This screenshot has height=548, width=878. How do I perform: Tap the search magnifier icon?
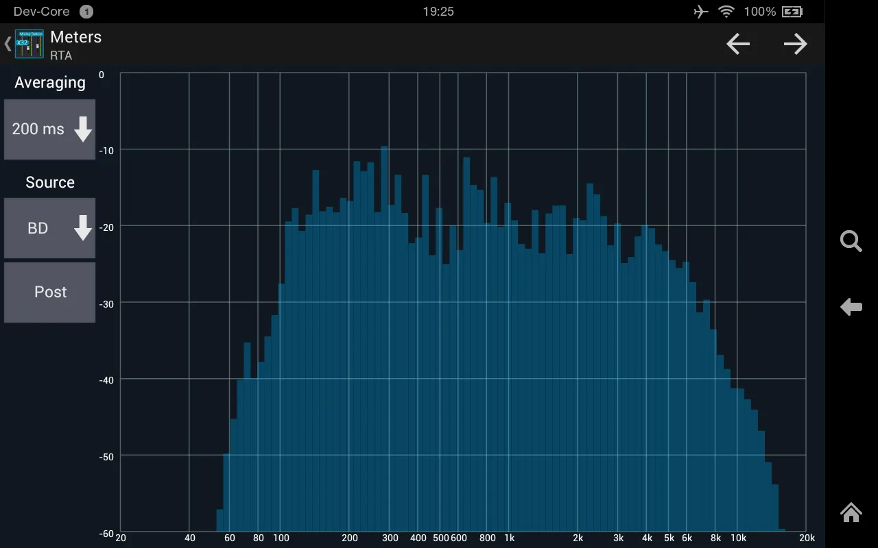point(851,241)
